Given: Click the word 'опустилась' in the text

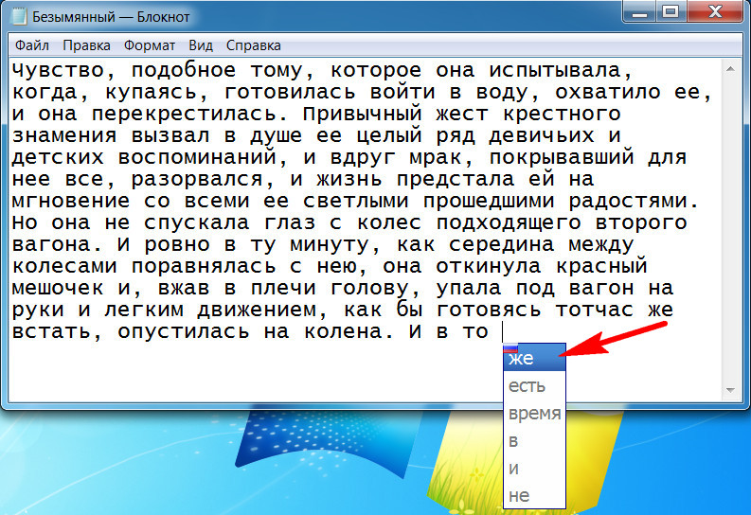Looking at the screenshot, I should (184, 331).
